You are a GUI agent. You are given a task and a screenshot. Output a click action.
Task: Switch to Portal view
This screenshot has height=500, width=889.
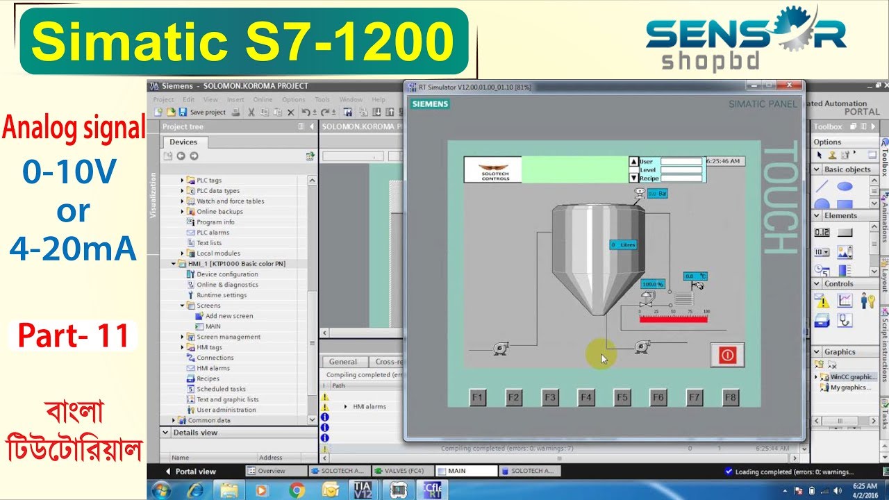click(190, 471)
